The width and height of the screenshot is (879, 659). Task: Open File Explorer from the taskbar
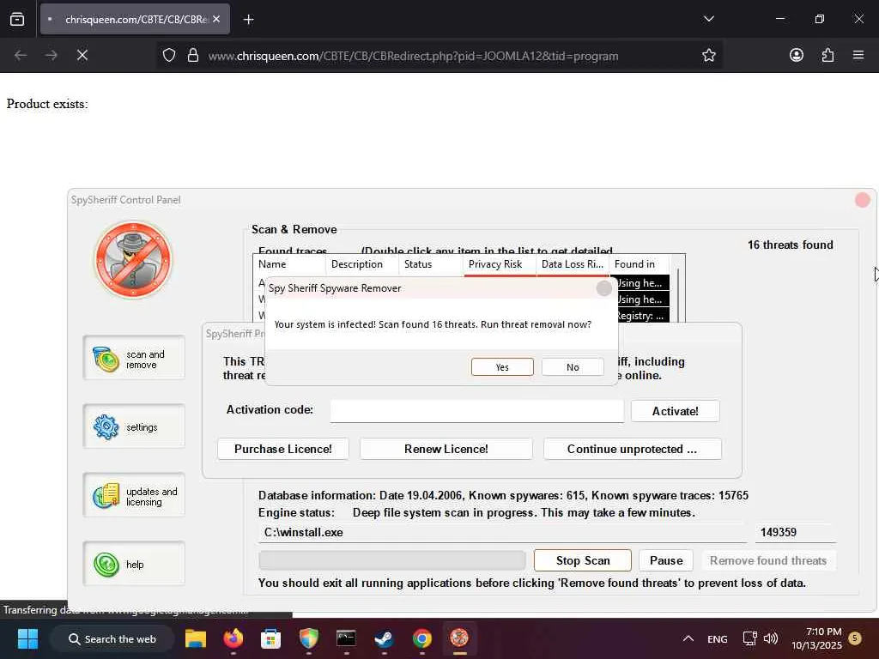[196, 638]
